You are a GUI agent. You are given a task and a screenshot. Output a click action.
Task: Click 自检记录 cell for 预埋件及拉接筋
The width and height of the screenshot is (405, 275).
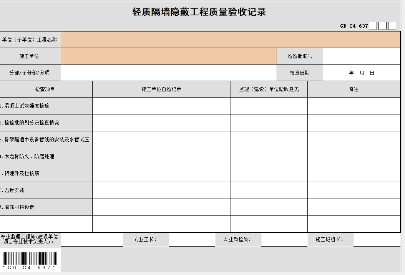click(x=161, y=173)
